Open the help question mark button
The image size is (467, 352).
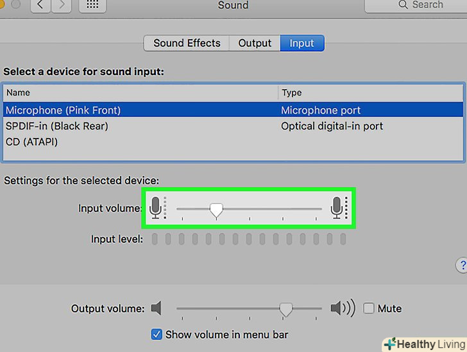[462, 265]
